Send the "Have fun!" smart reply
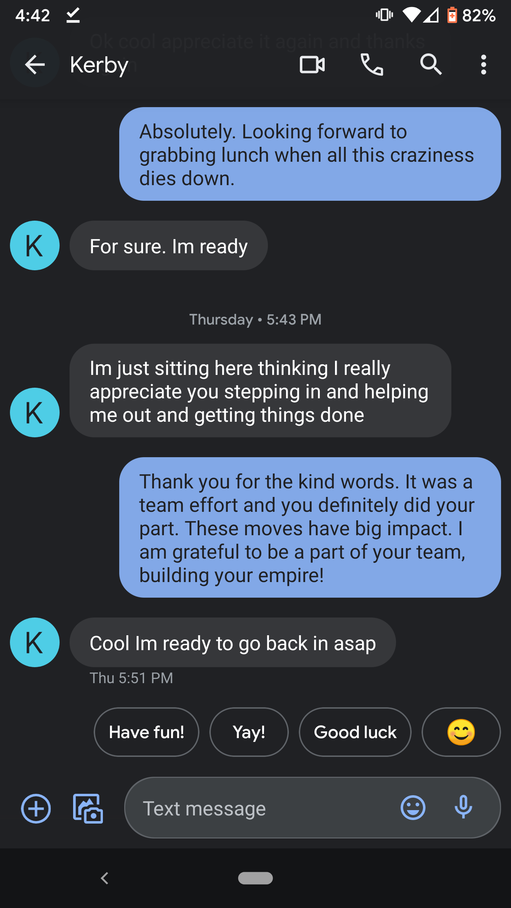Screen dimensions: 511x908 [147, 732]
